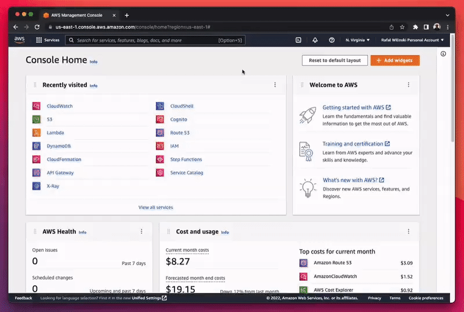Open the Cost and usage widget options menu

pos(408,231)
